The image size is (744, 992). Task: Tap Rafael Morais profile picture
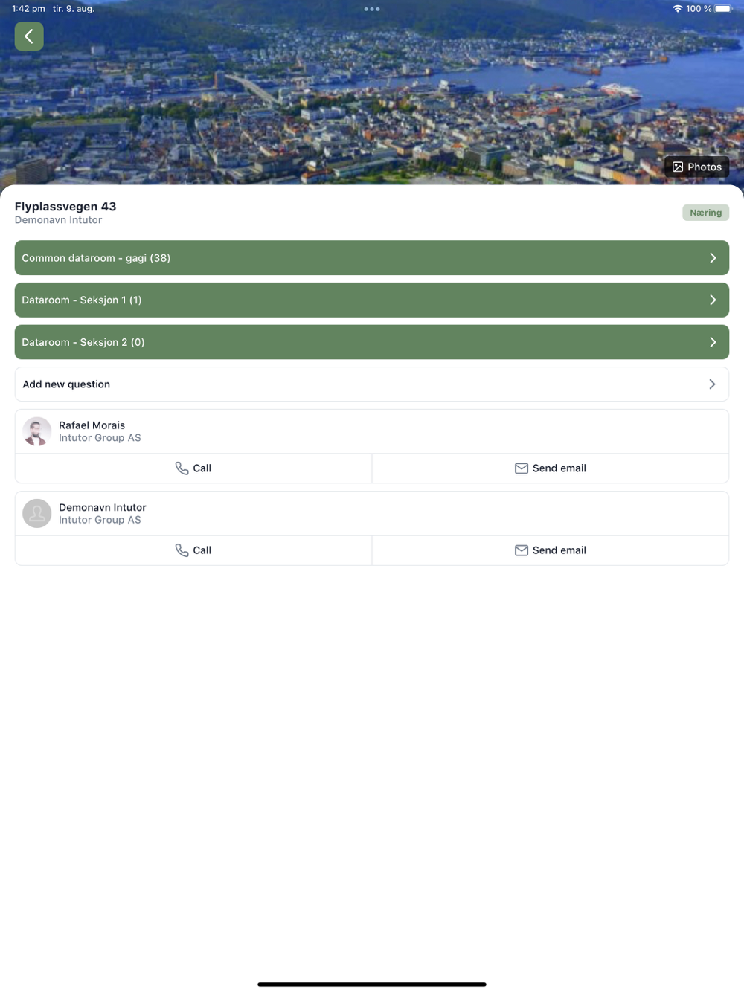(37, 432)
